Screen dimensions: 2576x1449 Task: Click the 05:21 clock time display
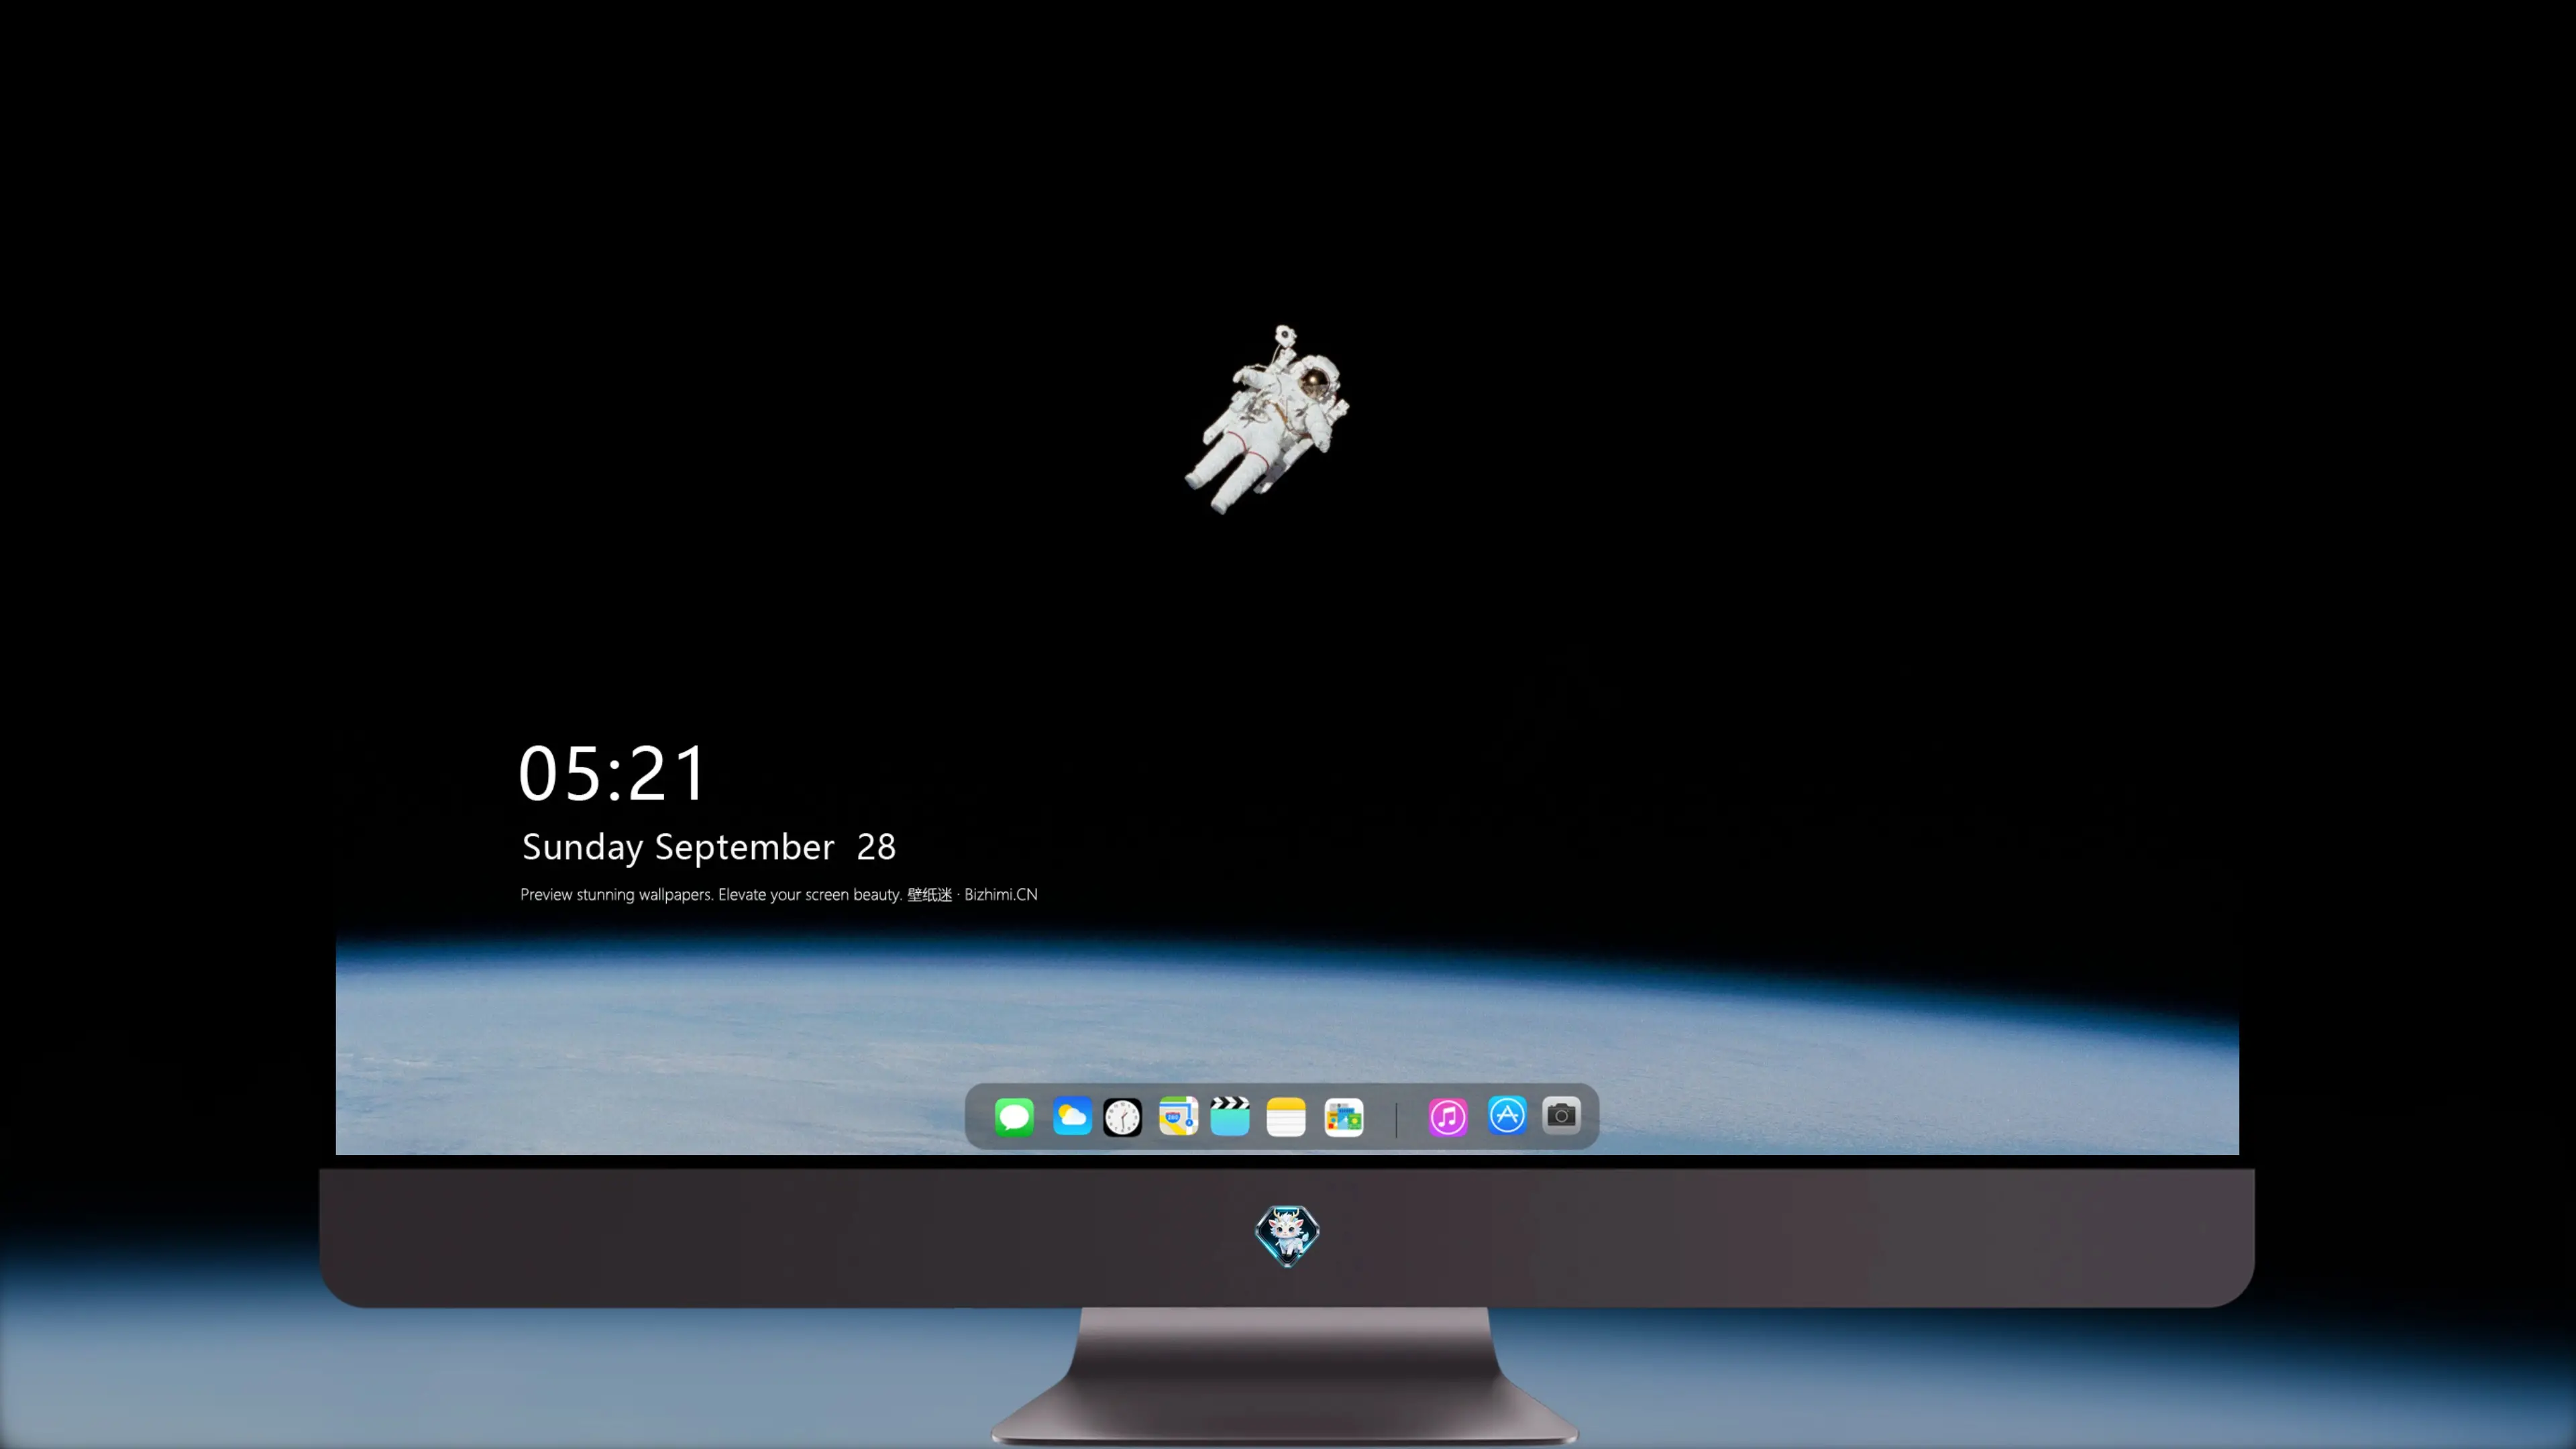coord(612,774)
